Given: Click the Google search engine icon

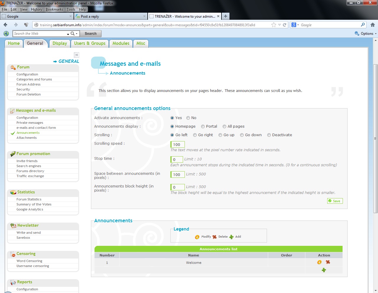Looking at the screenshot, I should [x=294, y=25].
